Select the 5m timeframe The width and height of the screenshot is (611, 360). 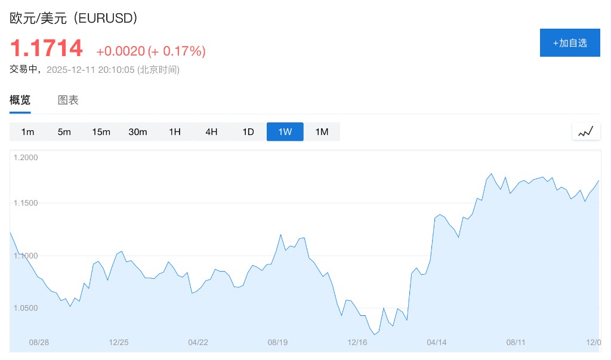click(64, 132)
